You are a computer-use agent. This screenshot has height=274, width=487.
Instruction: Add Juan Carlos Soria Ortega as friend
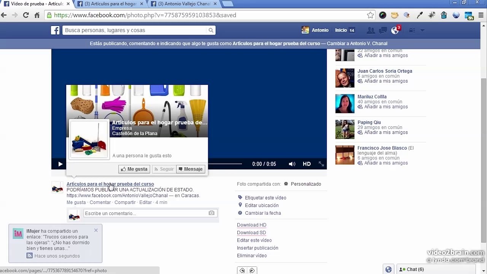(383, 81)
